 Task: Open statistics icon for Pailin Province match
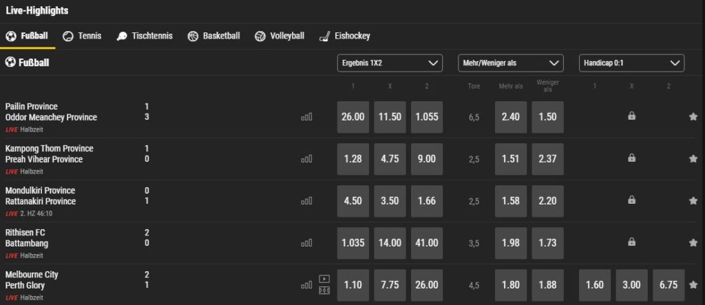point(306,117)
